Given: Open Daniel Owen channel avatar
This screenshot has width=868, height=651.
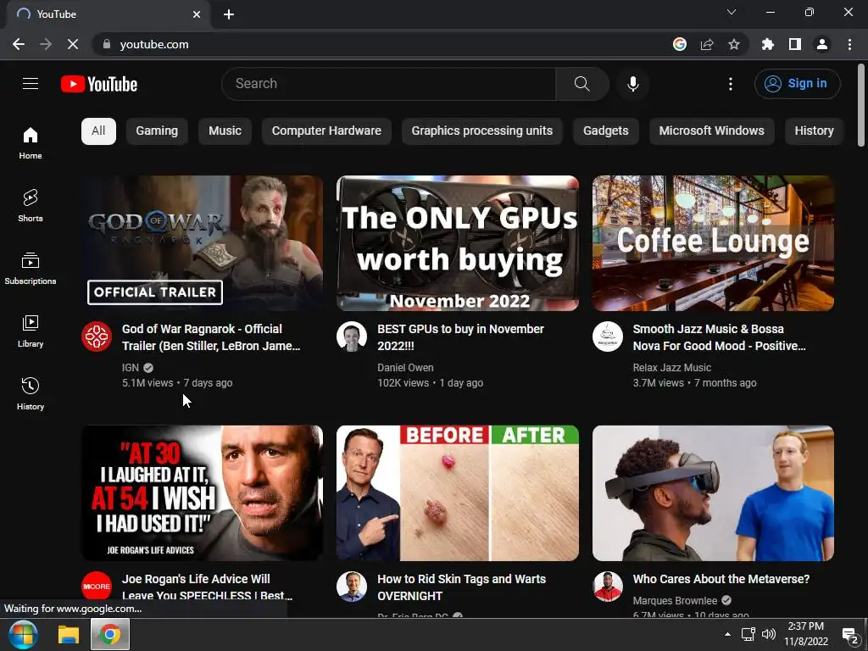Looking at the screenshot, I should 352,337.
